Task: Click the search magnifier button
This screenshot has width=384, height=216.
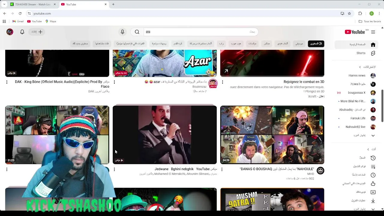Action: coord(137,32)
